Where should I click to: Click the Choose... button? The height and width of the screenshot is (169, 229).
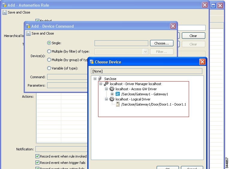162,43
